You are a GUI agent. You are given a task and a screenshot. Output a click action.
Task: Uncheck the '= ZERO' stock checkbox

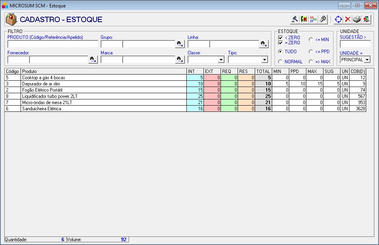280,43
